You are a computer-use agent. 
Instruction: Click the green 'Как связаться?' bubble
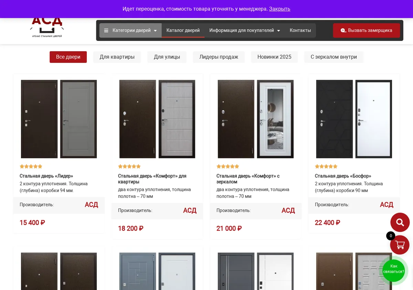394,269
